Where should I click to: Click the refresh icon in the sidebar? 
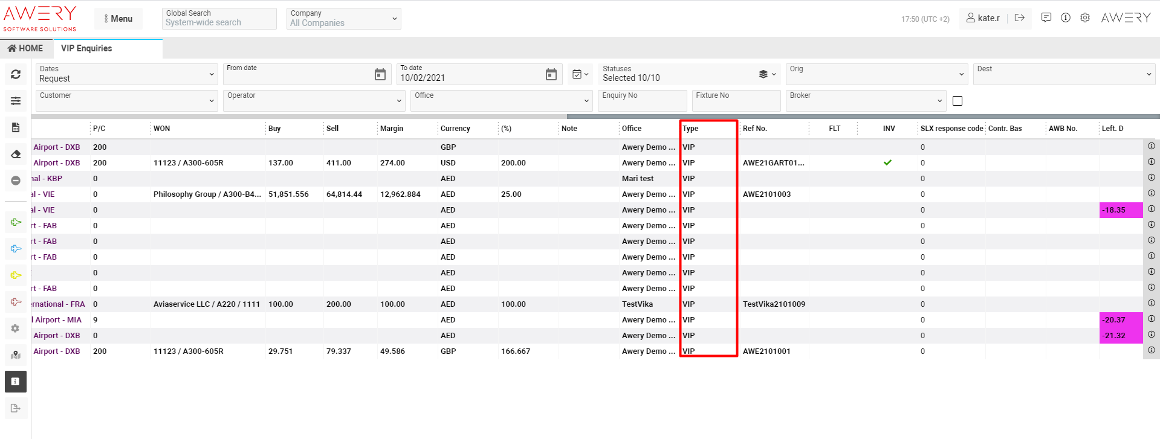coord(16,74)
